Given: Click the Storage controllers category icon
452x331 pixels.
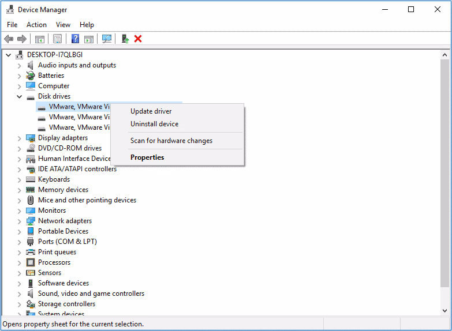Looking at the screenshot, I should [31, 304].
